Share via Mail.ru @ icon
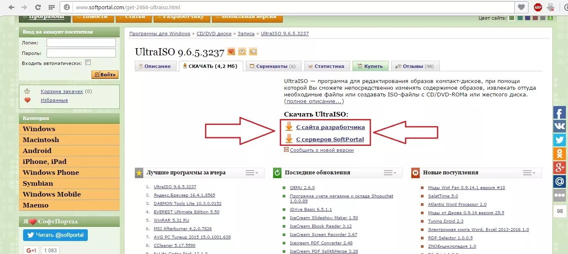 [560, 181]
